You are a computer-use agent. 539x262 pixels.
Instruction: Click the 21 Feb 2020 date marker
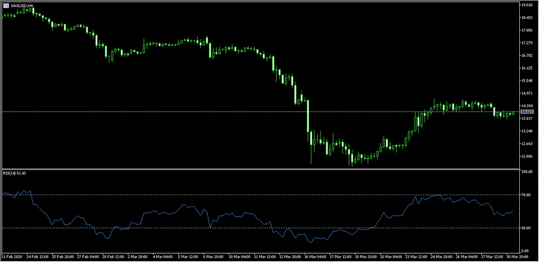pos(12,257)
